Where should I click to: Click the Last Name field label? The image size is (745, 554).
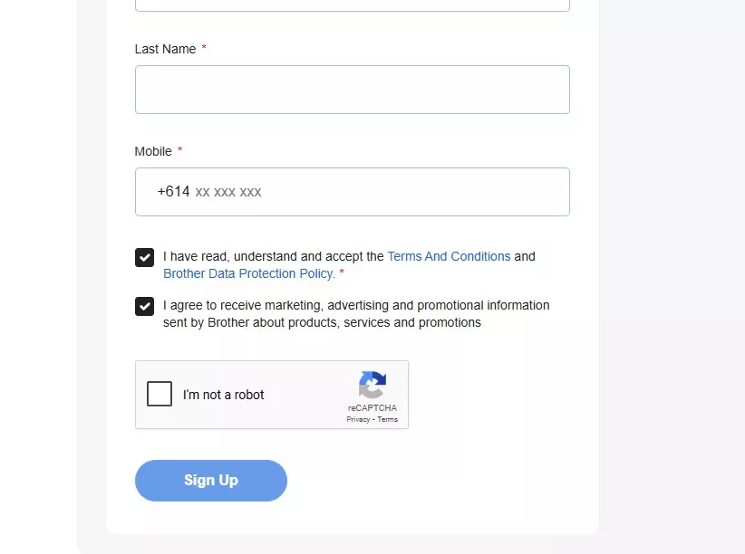point(165,49)
